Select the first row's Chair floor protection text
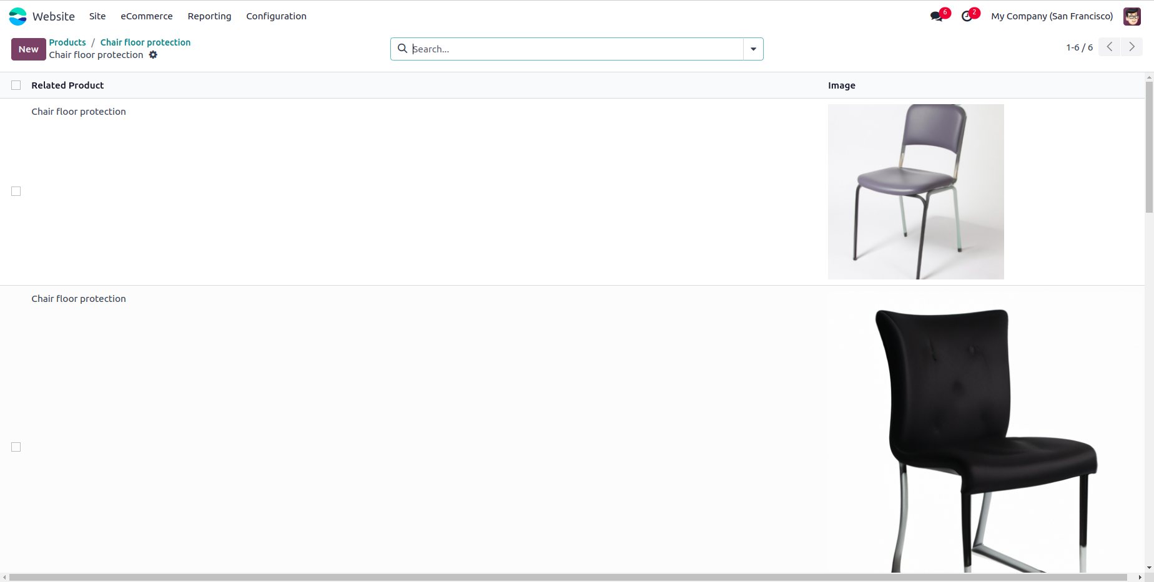1154x582 pixels. click(x=79, y=112)
